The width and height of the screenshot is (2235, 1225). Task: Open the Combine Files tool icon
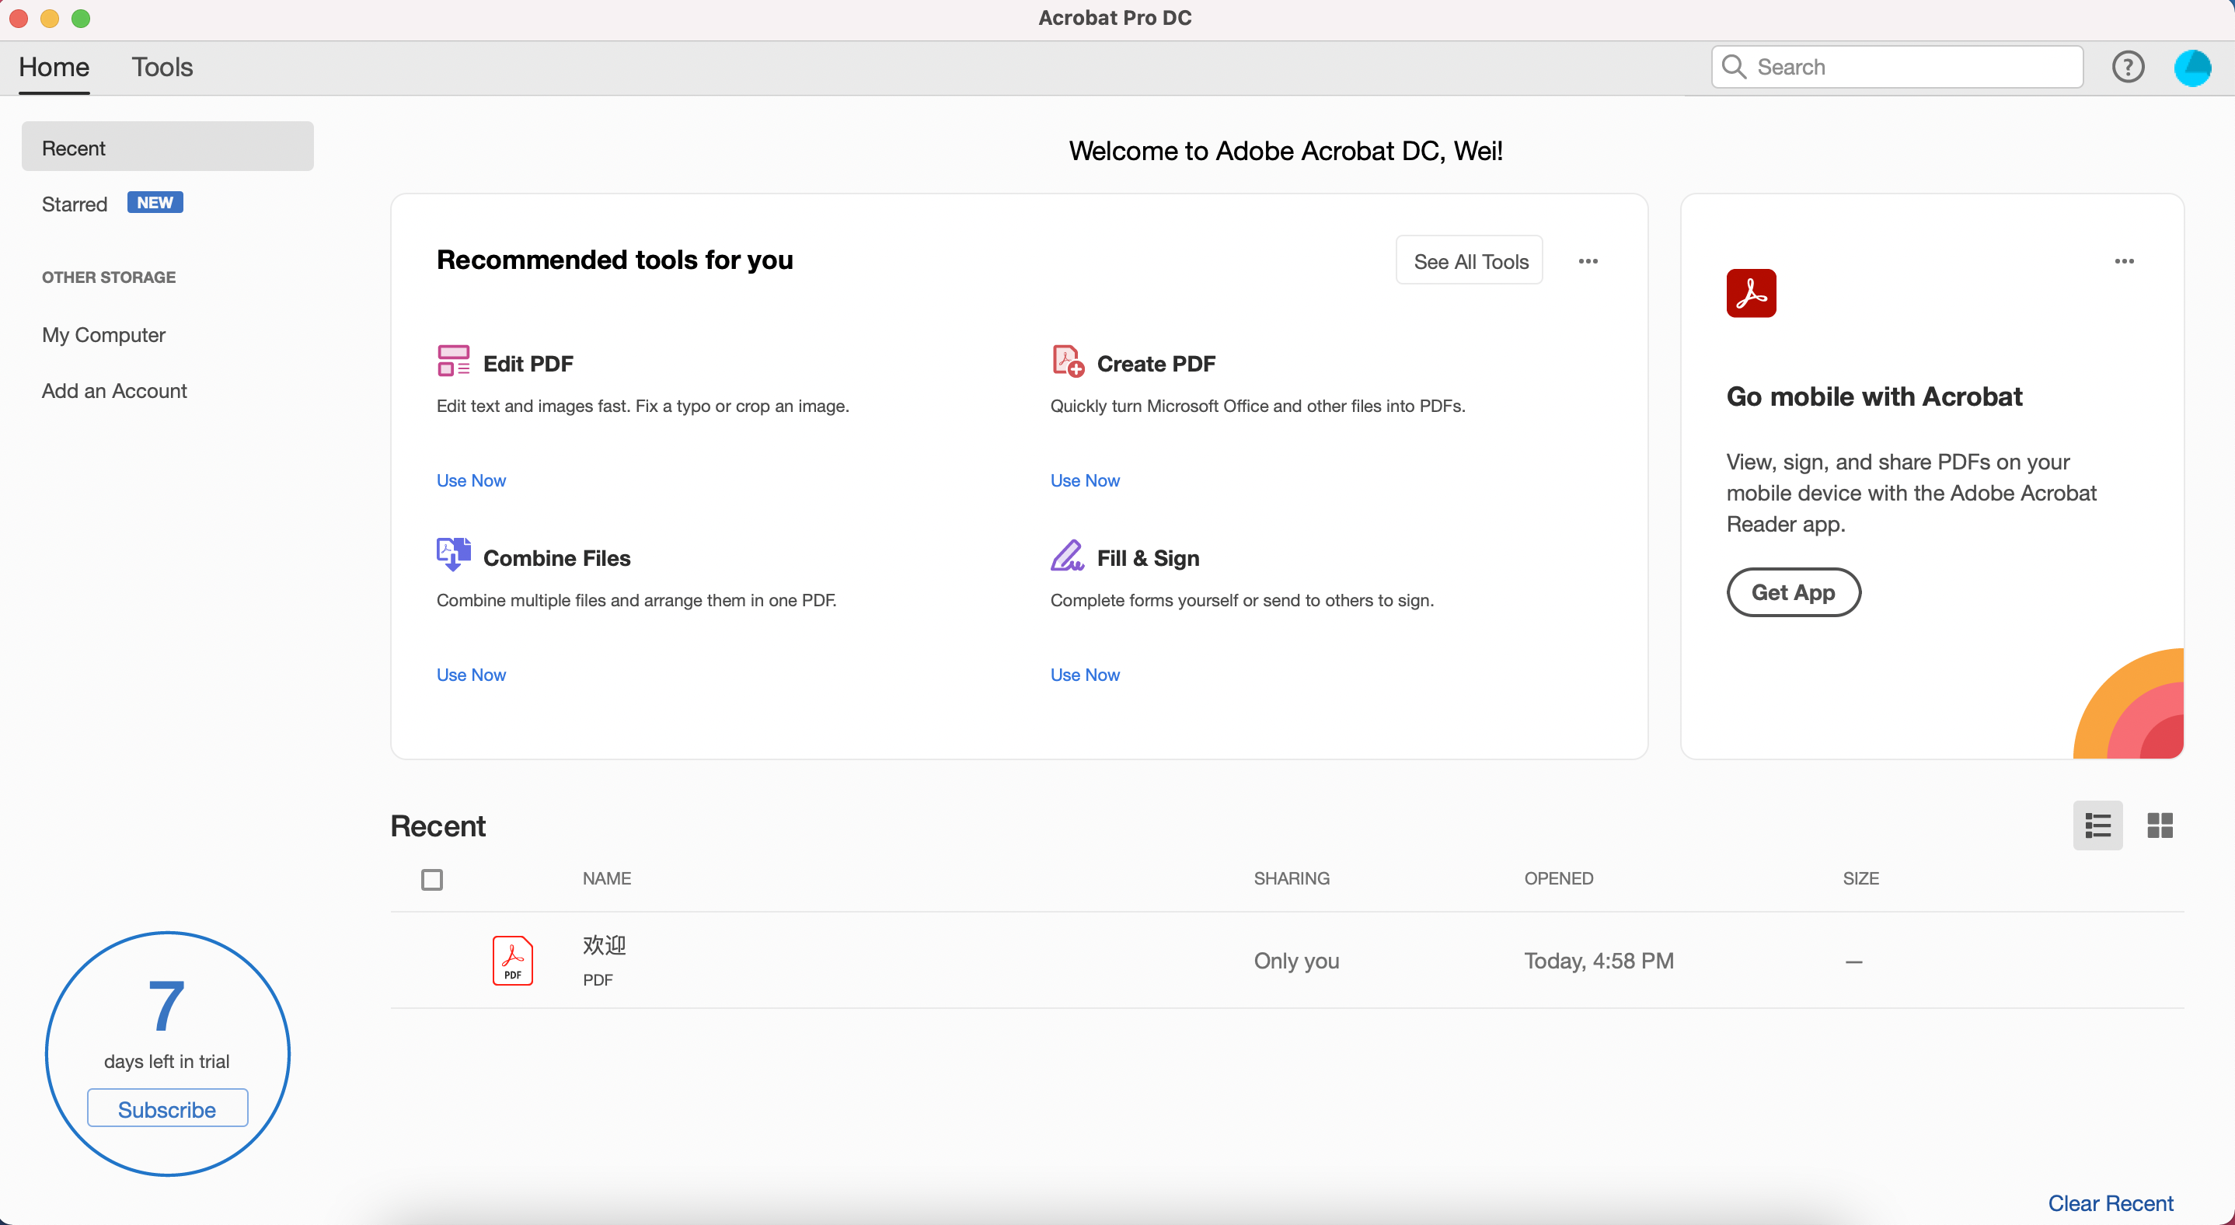pyautogui.click(x=453, y=555)
